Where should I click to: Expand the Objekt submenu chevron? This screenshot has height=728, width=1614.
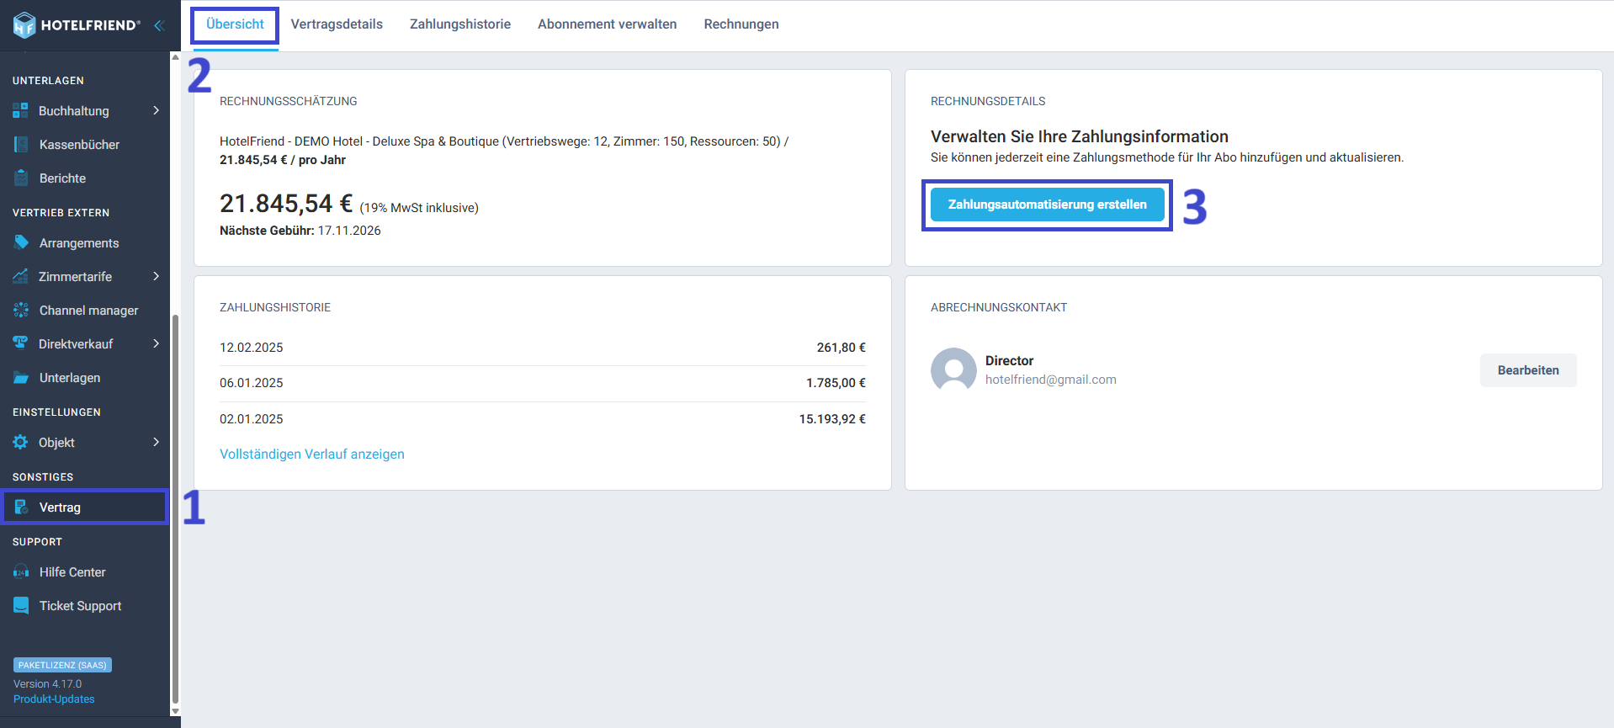click(x=157, y=442)
